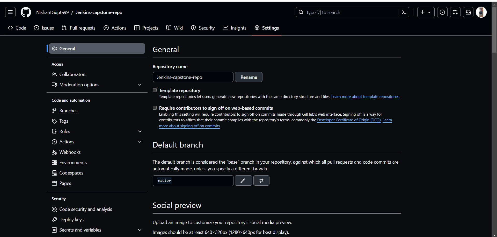Viewport: 497px width, 237px height.
Task: Open the hamburger navigation menu
Action: pyautogui.click(x=10, y=12)
